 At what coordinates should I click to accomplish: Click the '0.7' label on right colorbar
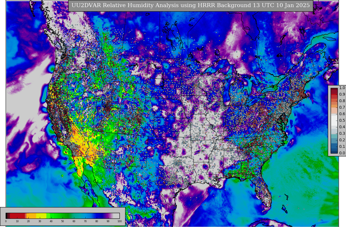click(342, 108)
